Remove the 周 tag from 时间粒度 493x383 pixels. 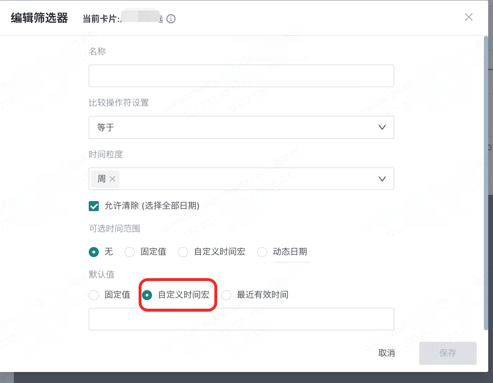[112, 179]
